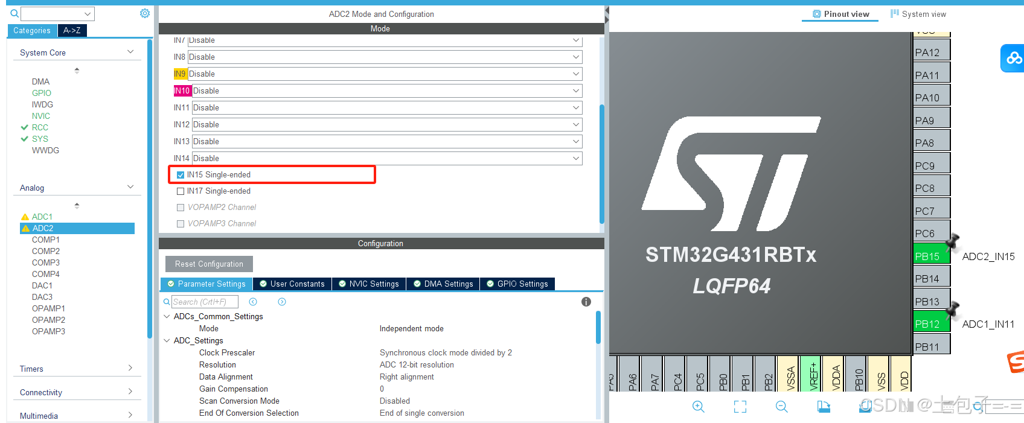Open the IN11 mode dropdown
This screenshot has height=423, width=1024.
387,107
